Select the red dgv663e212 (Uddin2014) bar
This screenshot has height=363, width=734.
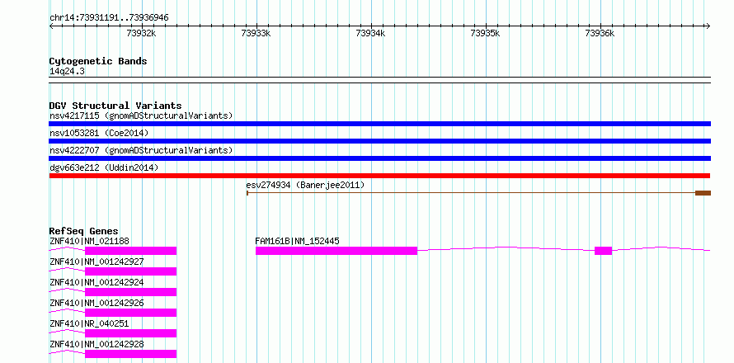pyautogui.click(x=379, y=176)
